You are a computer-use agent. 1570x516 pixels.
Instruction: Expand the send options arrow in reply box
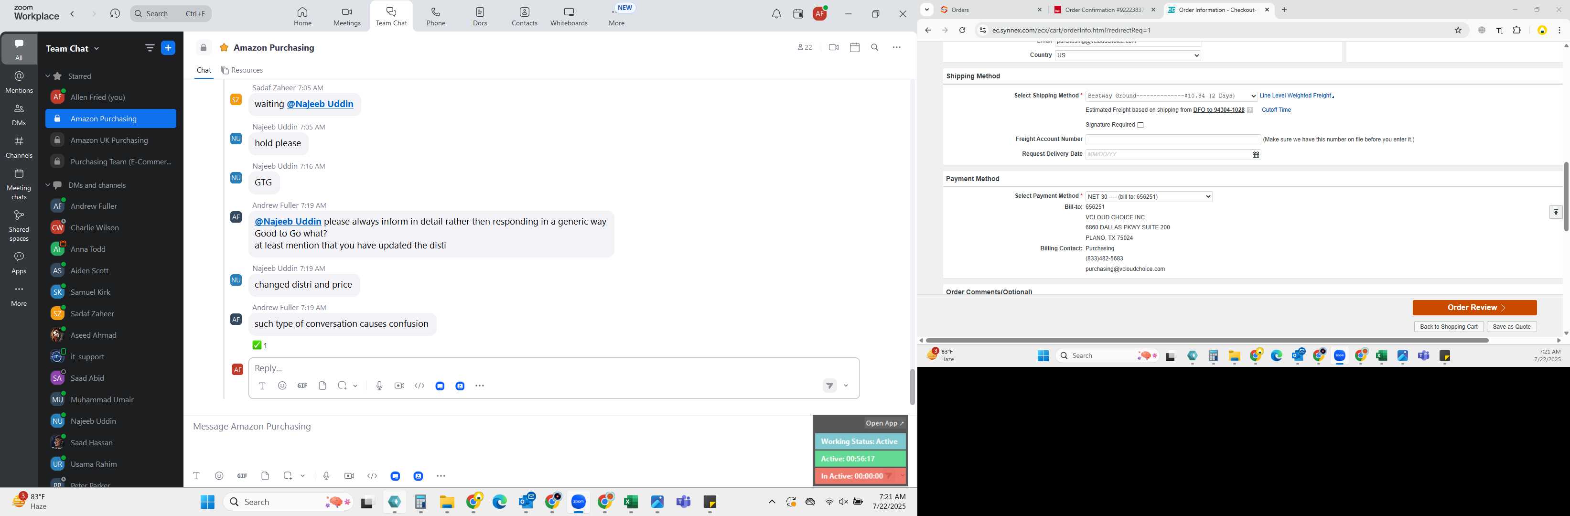846,386
